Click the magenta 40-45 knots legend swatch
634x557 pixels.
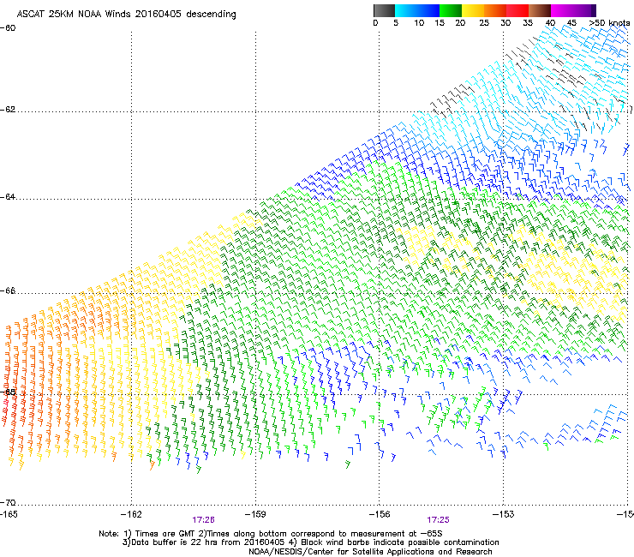[x=562, y=10]
